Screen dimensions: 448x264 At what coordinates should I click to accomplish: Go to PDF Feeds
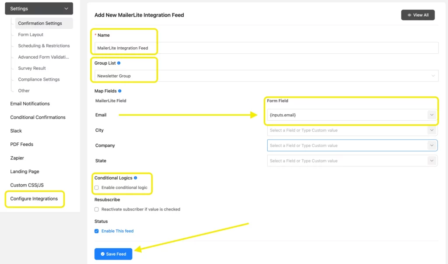(22, 144)
